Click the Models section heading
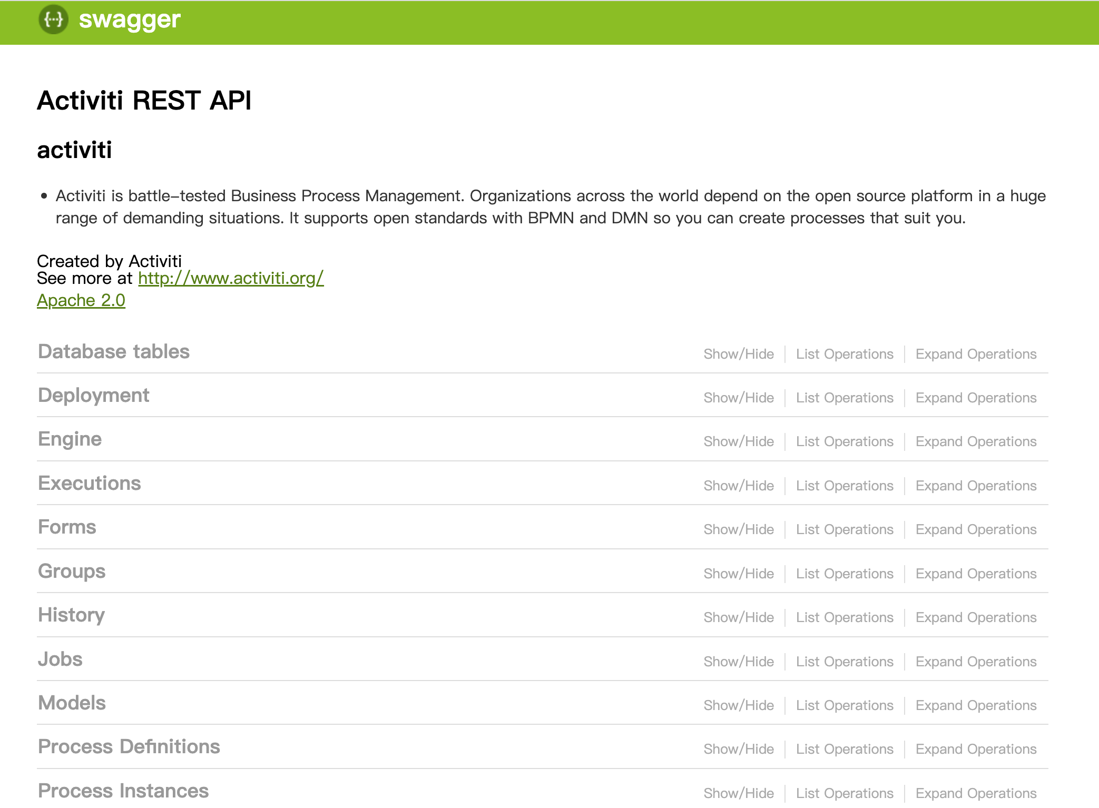Screen dimensions: 1099x808 point(72,703)
